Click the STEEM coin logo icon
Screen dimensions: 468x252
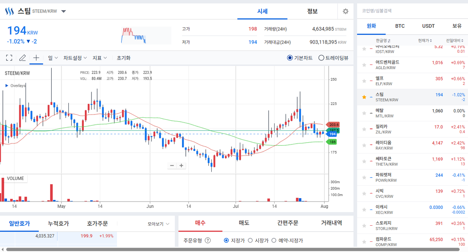click(9, 11)
